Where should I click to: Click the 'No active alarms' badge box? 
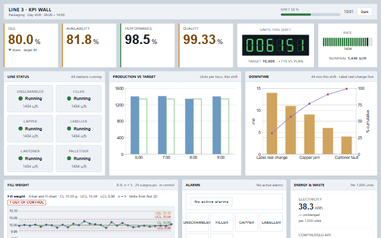pos(211,202)
